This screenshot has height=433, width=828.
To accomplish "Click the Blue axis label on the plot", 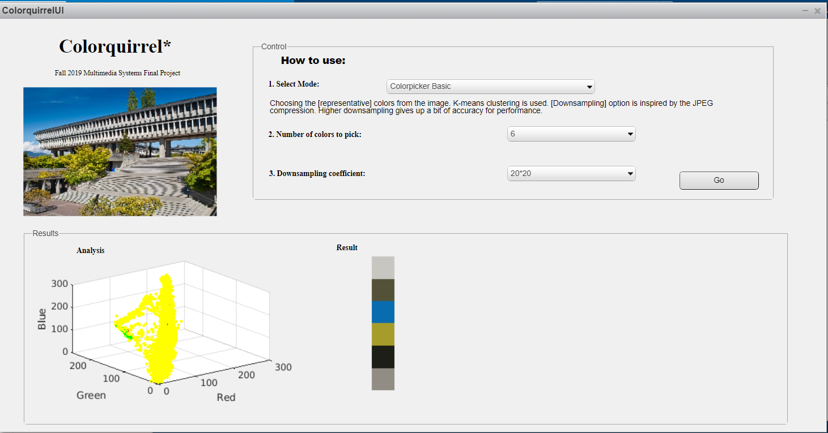I will pyautogui.click(x=42, y=319).
